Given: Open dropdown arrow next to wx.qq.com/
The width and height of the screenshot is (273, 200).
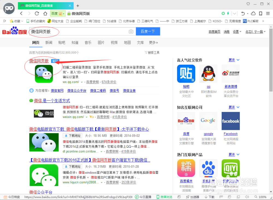Looking at the screenshot, I should point(82,82).
